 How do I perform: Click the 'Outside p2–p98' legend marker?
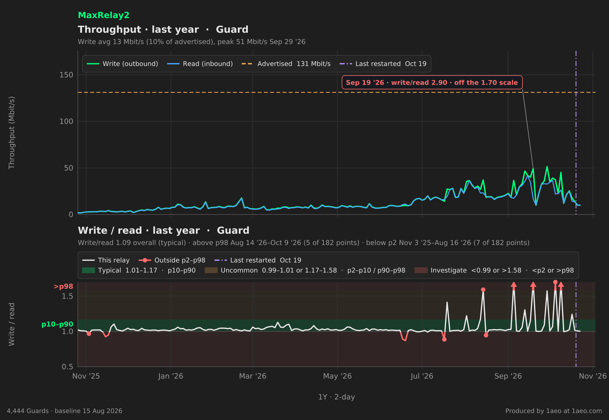coord(145,260)
